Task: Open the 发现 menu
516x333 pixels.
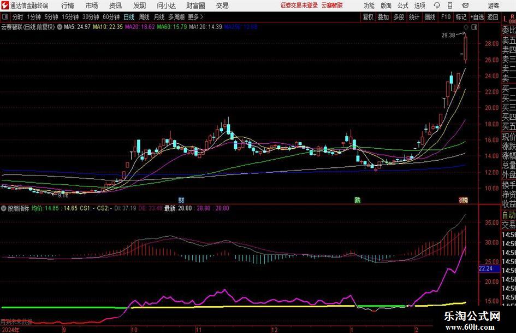Action: (x=140, y=5)
